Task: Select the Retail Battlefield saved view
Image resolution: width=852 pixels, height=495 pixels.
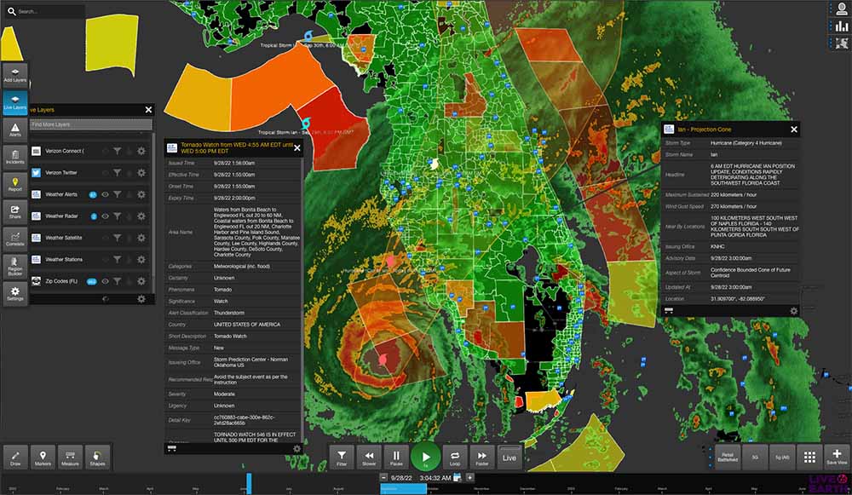Action: tap(728, 458)
